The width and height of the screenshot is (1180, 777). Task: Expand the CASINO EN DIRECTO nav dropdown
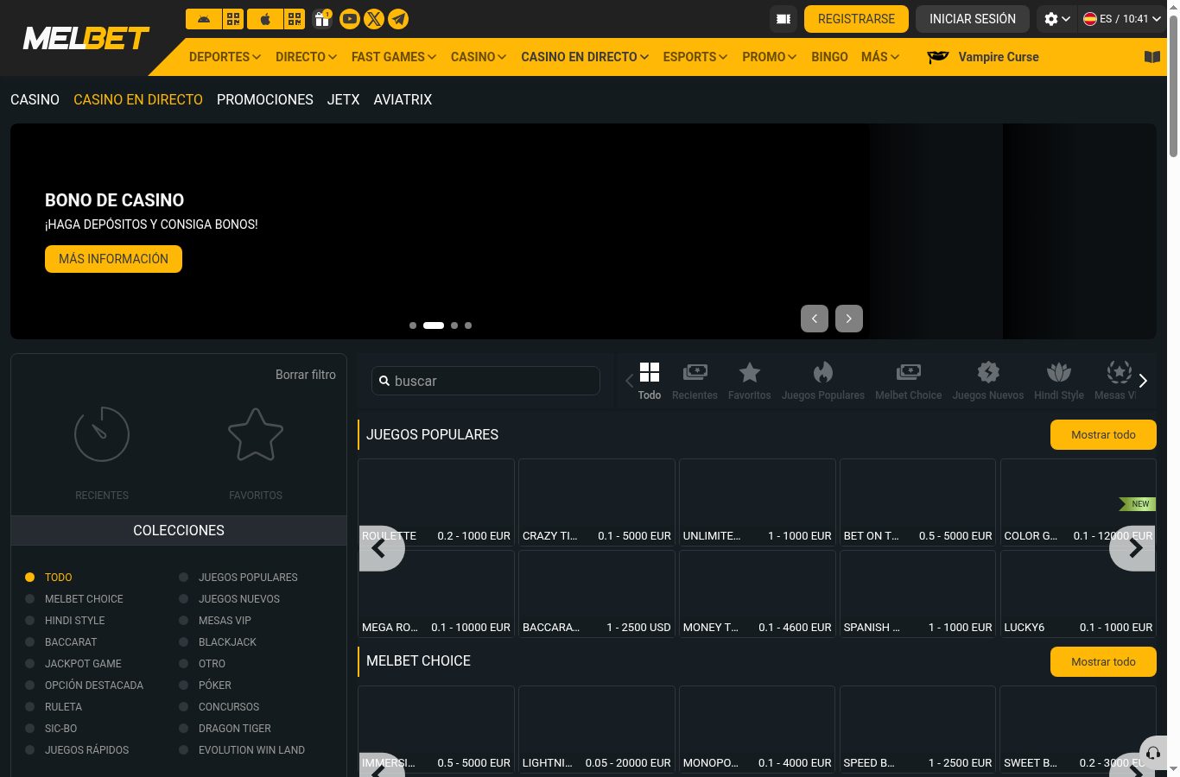point(585,57)
